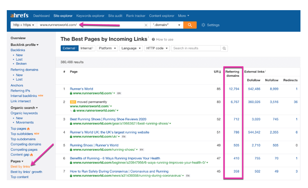Open the *.domain/* mode dropdown
Screen dimensions: 308x188
point(167,25)
